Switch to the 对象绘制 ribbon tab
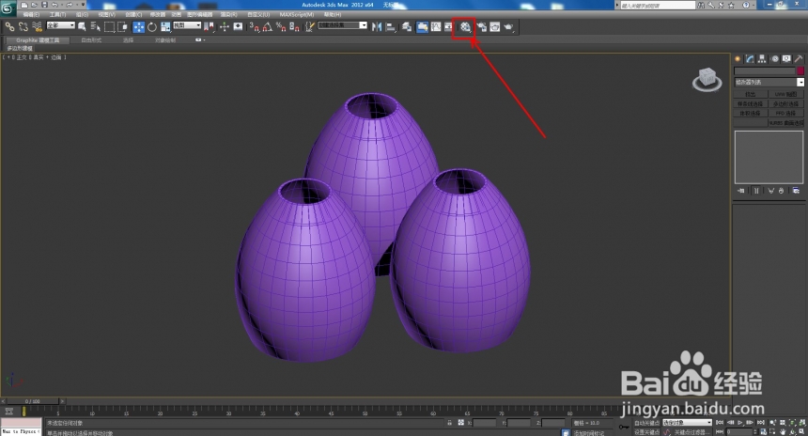 tap(165, 40)
